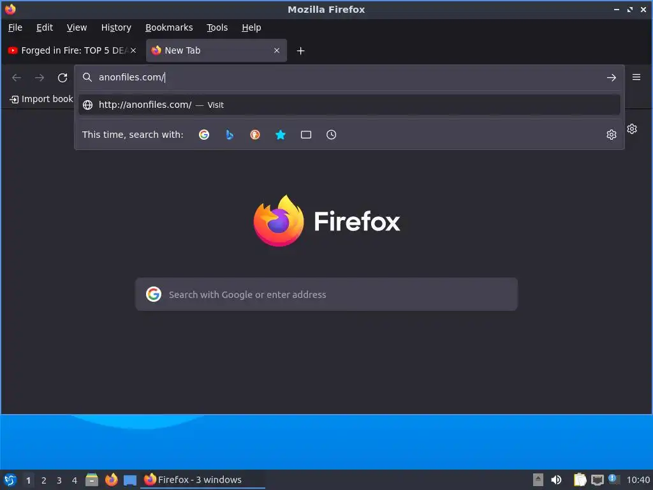
Task: Search this time with DuckDuckGo icon
Action: point(255,135)
